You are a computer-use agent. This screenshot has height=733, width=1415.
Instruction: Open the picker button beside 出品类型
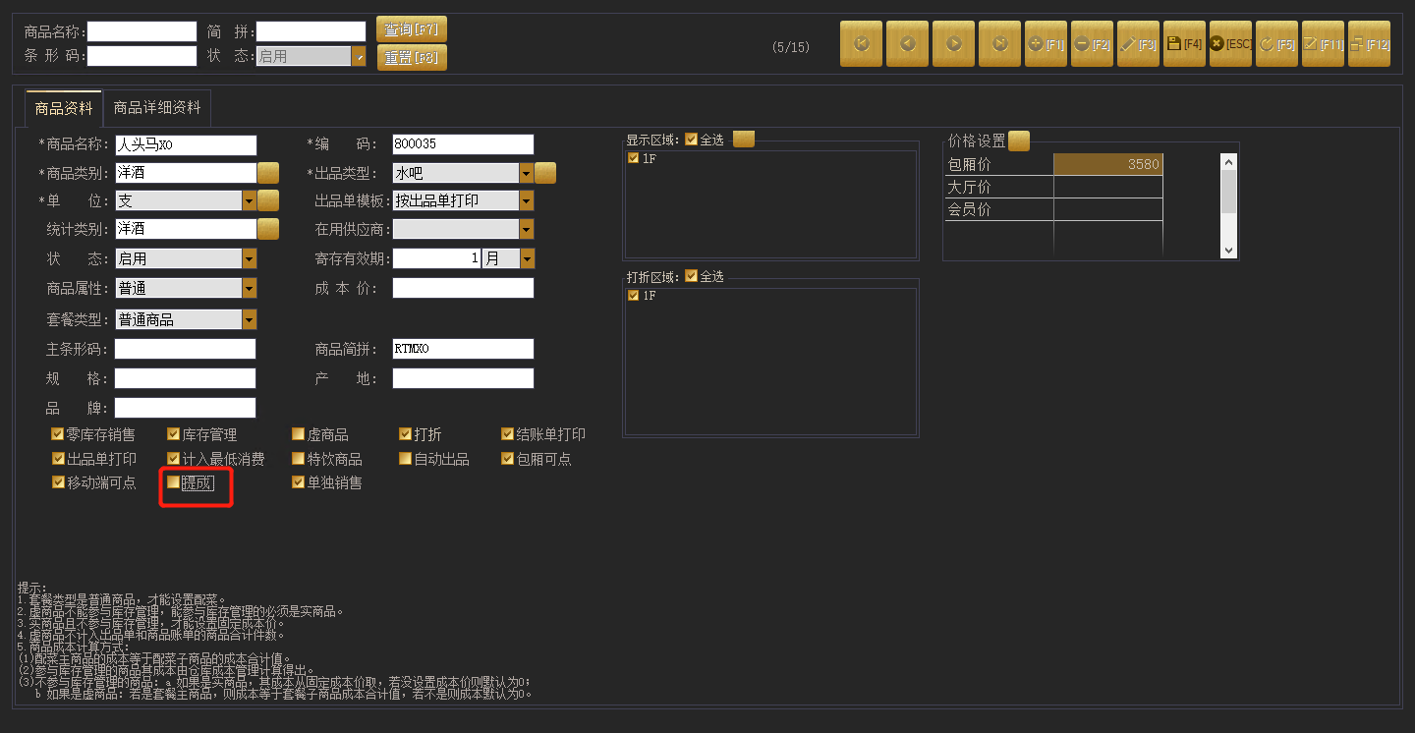click(x=545, y=173)
